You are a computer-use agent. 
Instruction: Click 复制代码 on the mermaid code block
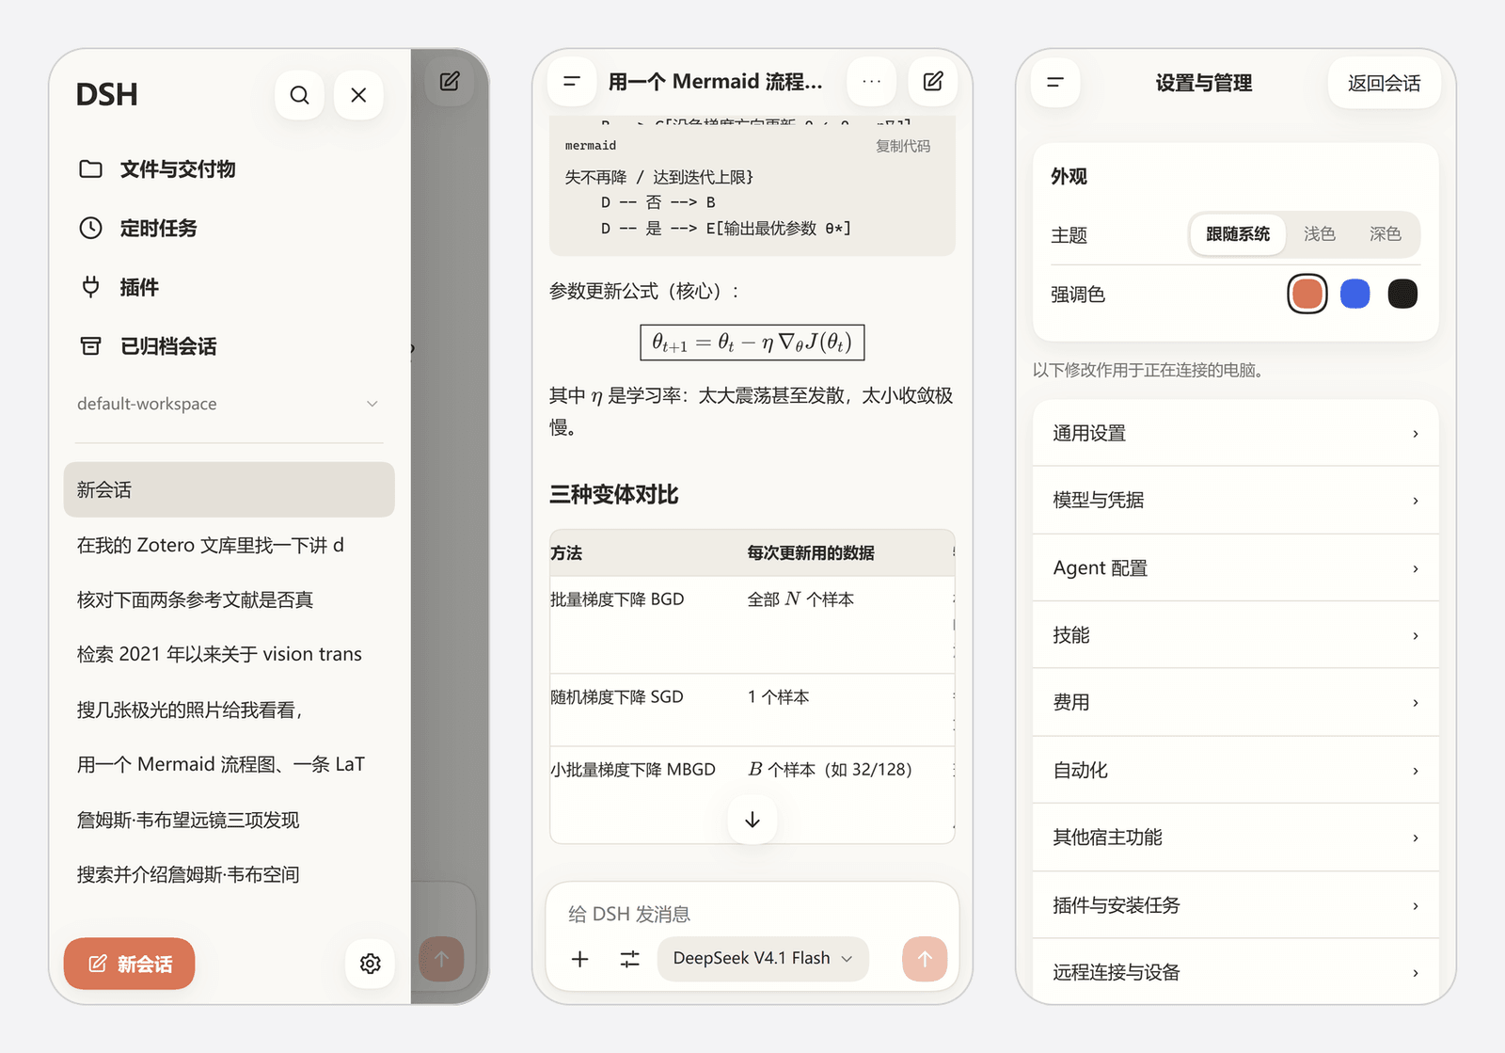pyautogui.click(x=903, y=146)
